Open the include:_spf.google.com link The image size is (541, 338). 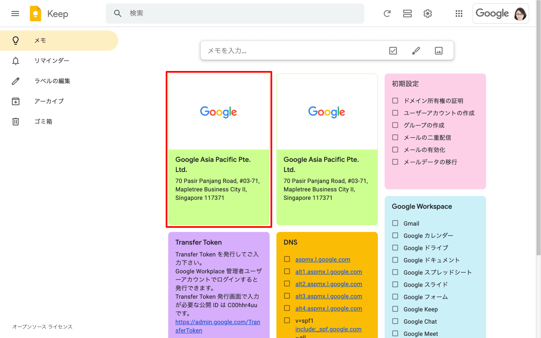point(328,329)
